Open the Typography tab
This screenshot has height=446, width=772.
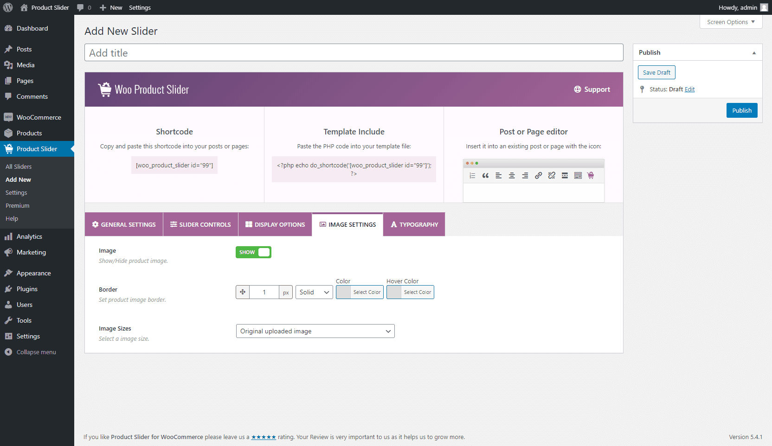tap(414, 224)
